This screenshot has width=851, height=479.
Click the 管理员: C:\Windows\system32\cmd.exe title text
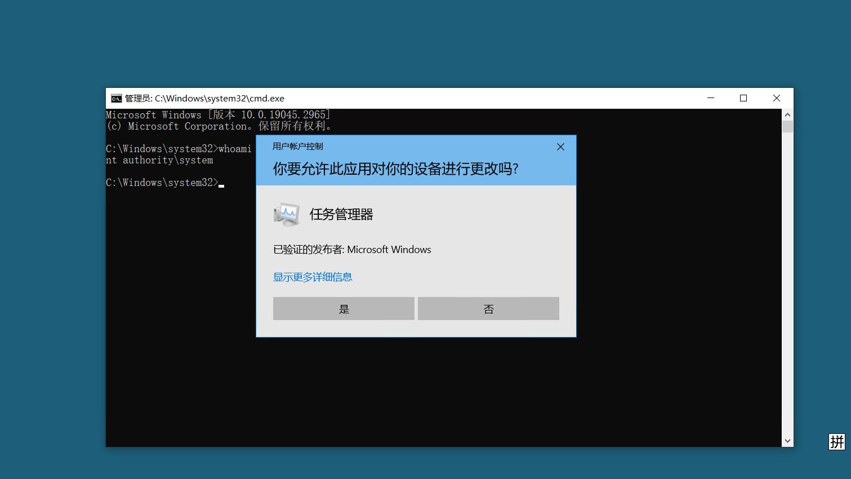pyautogui.click(x=204, y=98)
